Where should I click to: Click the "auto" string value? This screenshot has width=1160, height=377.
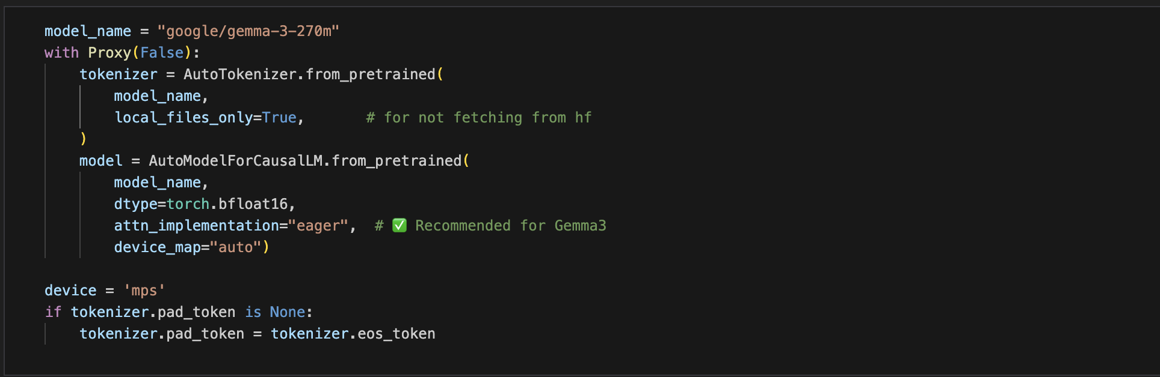(x=235, y=247)
